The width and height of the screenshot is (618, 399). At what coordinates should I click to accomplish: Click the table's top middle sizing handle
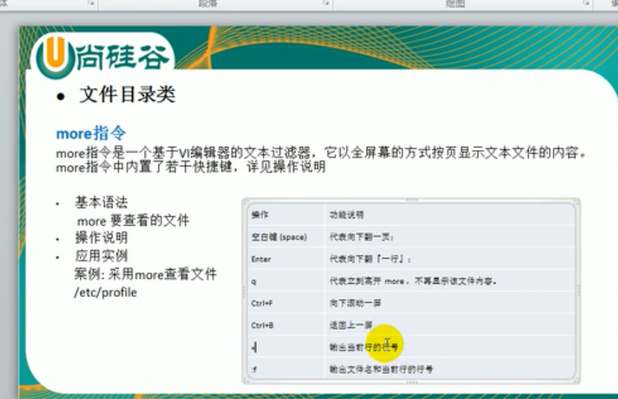coord(412,200)
